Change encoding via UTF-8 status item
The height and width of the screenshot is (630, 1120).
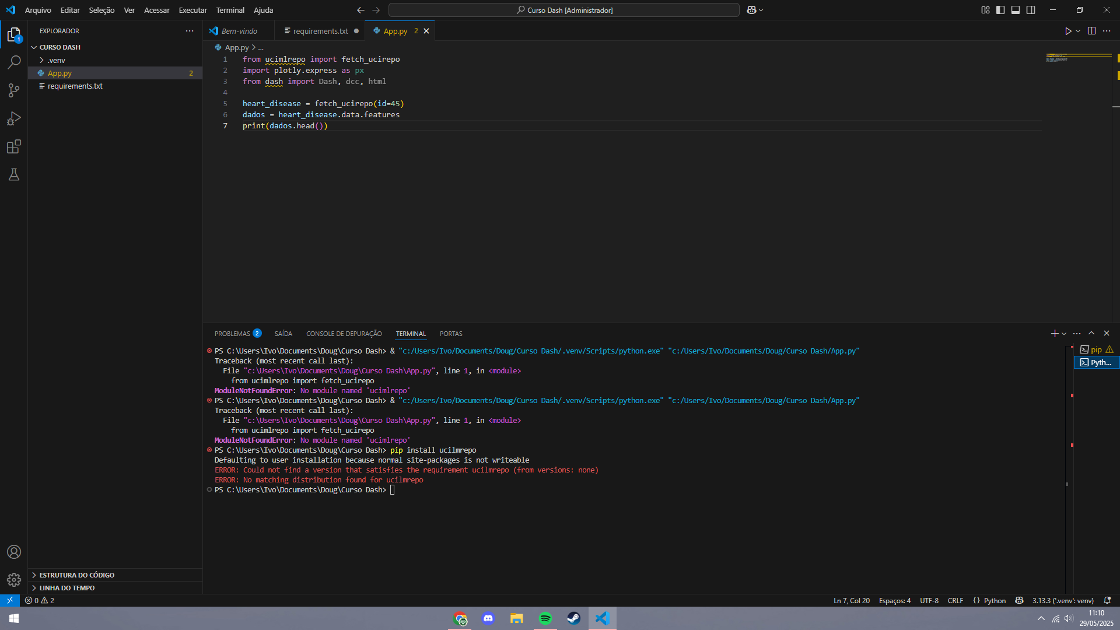(x=929, y=600)
